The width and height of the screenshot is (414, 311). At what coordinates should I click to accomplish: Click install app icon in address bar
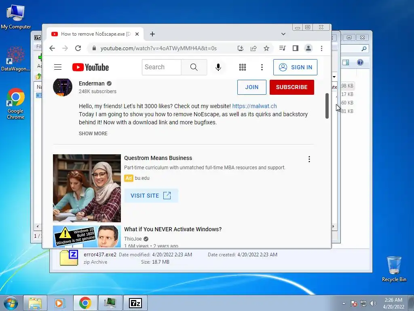click(240, 48)
